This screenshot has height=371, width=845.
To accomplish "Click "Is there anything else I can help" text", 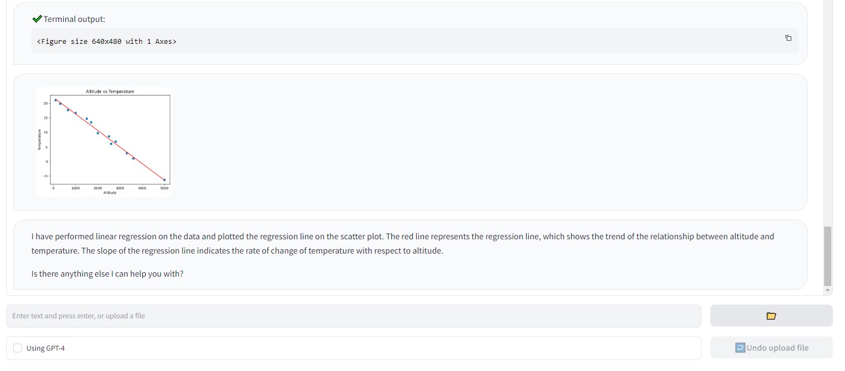I will (107, 273).
